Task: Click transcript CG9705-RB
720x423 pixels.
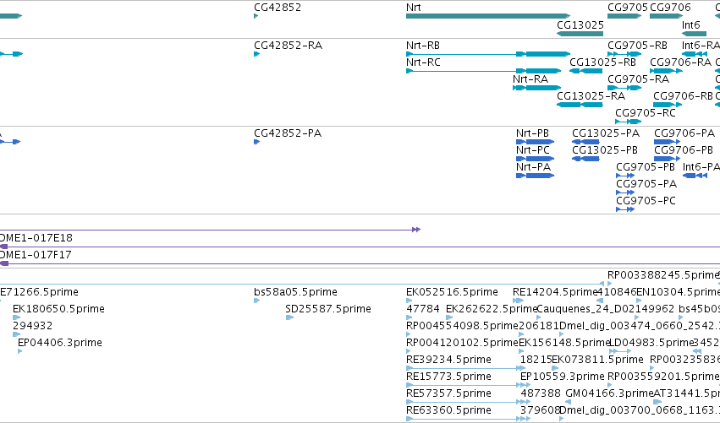Action: click(637, 46)
